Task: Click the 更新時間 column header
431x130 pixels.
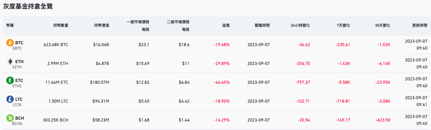Action: [x=420, y=25]
